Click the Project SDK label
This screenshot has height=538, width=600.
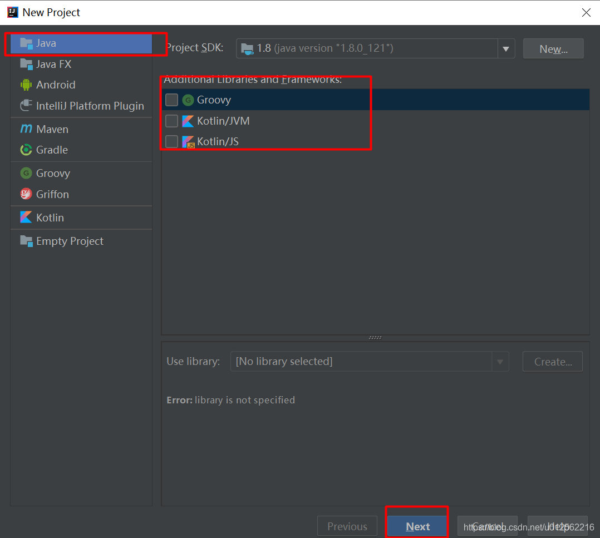(195, 47)
